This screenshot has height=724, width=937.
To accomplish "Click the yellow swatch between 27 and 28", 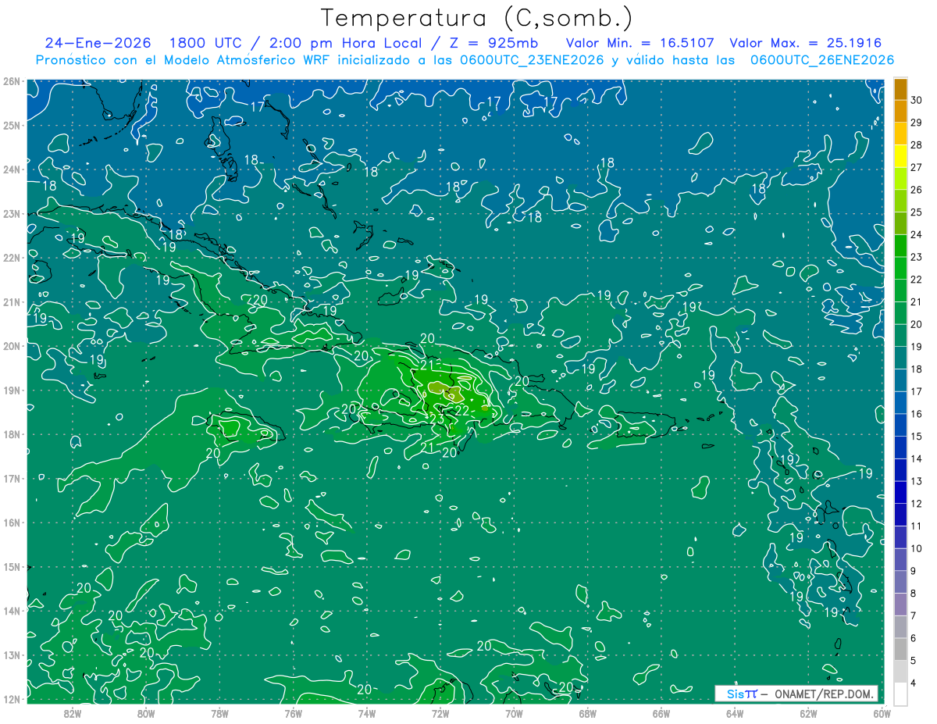I will (900, 156).
